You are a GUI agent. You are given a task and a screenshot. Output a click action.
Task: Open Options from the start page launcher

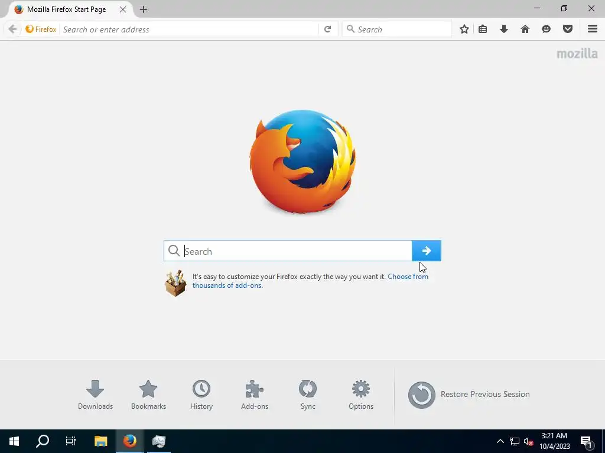pyautogui.click(x=361, y=395)
